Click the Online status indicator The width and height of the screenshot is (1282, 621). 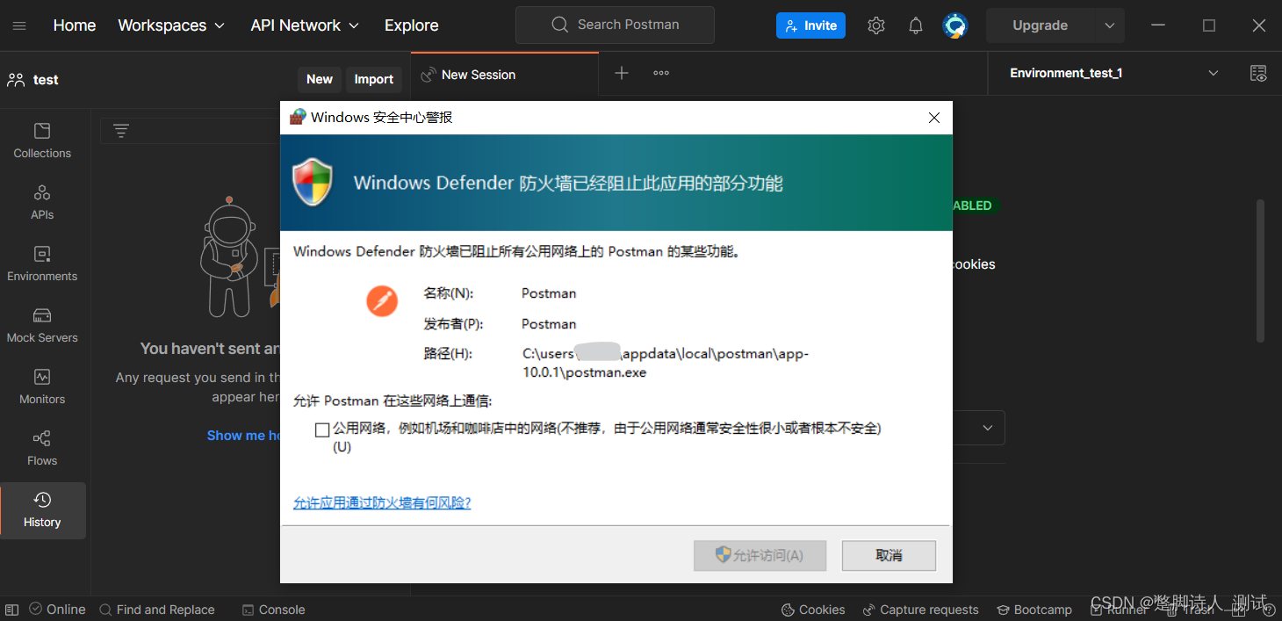pyautogui.click(x=57, y=610)
